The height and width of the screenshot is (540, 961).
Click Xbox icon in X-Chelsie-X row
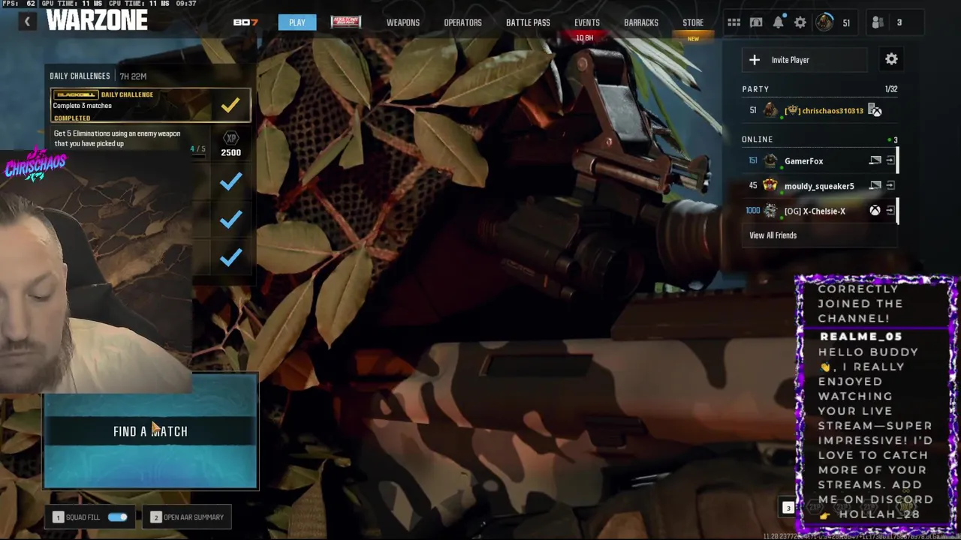pos(875,211)
